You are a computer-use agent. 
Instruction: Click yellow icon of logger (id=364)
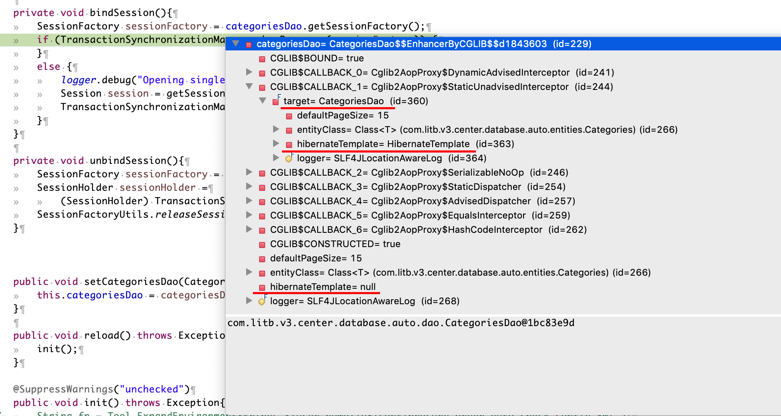coord(289,158)
